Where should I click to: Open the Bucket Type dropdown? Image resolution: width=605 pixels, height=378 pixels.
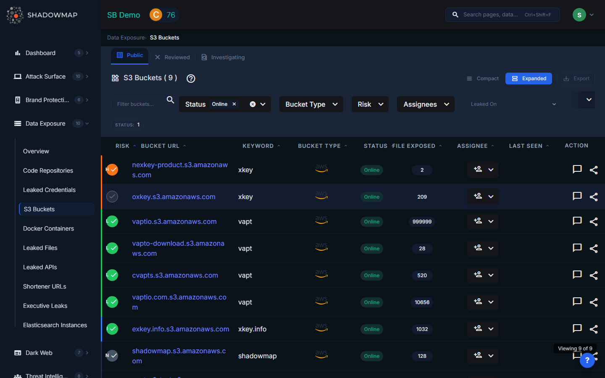311,104
